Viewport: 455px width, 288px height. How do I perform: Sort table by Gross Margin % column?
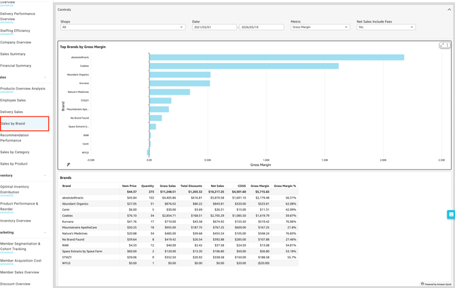tap(285, 186)
